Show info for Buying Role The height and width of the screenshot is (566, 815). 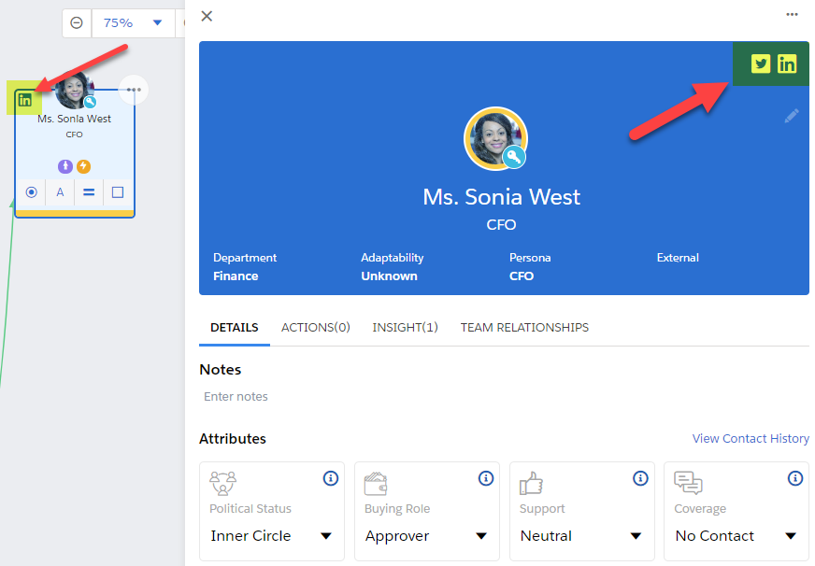486,478
